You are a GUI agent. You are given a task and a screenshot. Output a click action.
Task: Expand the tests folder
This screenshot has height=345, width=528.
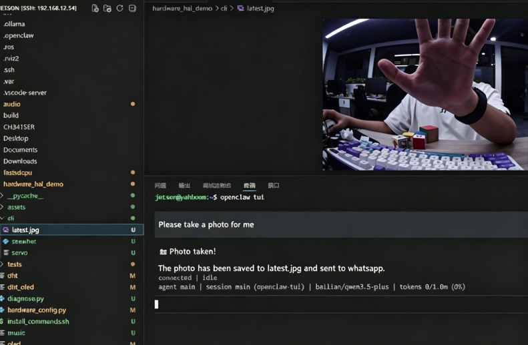click(x=2, y=264)
